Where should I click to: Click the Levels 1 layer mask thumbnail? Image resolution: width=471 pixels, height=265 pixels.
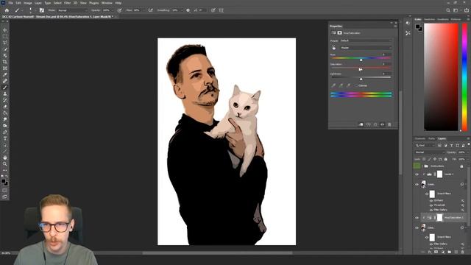pos(439,174)
